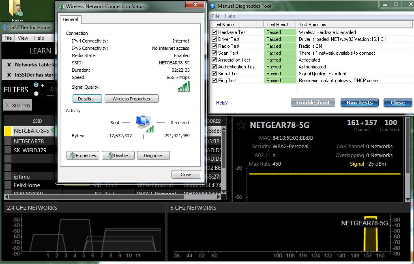
Task: Click the vertical scrollbar track of the networks table
Action: coord(224,178)
